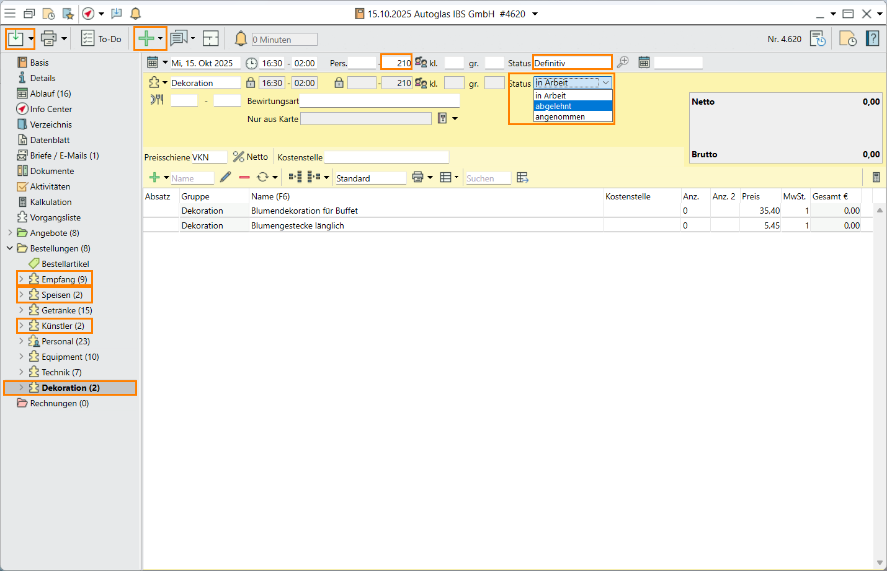This screenshot has height=571, width=887.
Task: Toggle the lock before the grayed persons field
Action: pos(339,83)
